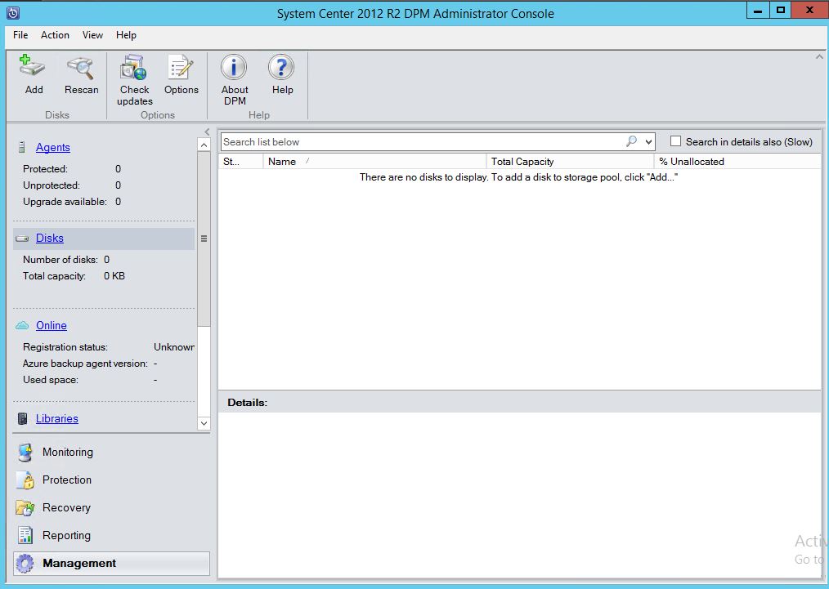Open the search box dropdown arrow

[x=648, y=141]
